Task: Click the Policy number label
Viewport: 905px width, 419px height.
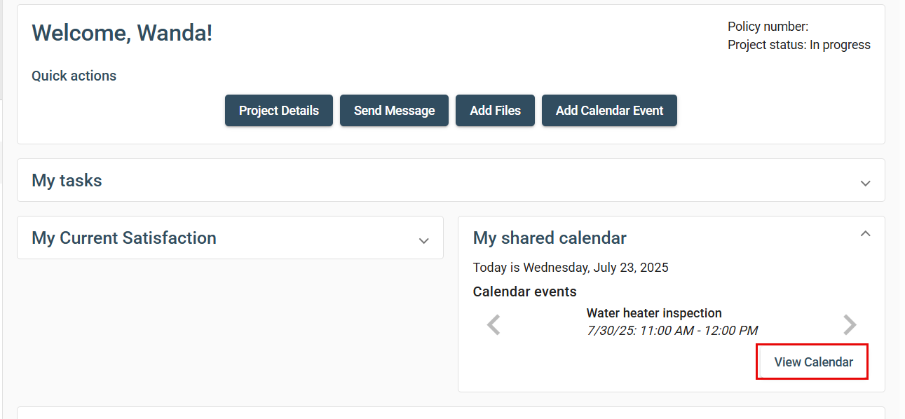Action: click(768, 27)
